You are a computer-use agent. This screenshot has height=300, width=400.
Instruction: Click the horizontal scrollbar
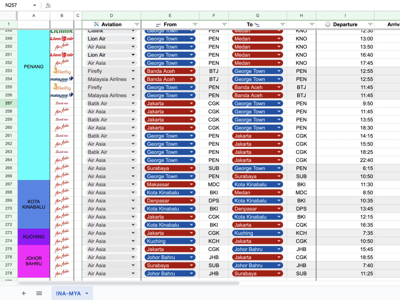pos(129,283)
